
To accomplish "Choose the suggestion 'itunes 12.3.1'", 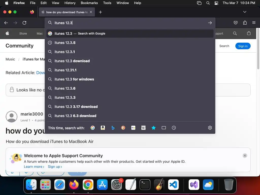I will tap(130, 52).
